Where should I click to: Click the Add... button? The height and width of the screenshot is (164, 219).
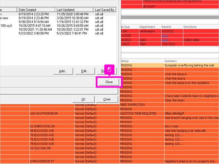(63, 71)
